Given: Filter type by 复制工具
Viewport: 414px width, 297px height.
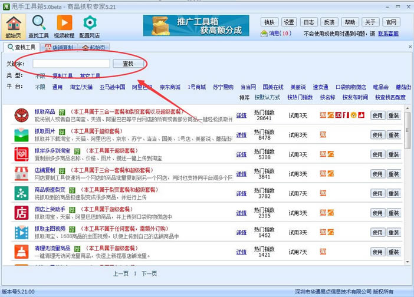Looking at the screenshot, I should [x=63, y=75].
